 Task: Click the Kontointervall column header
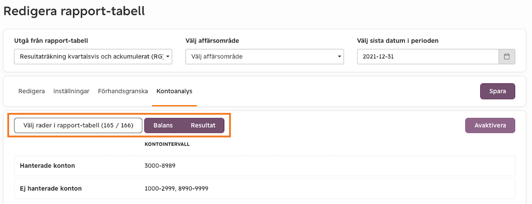click(x=167, y=144)
